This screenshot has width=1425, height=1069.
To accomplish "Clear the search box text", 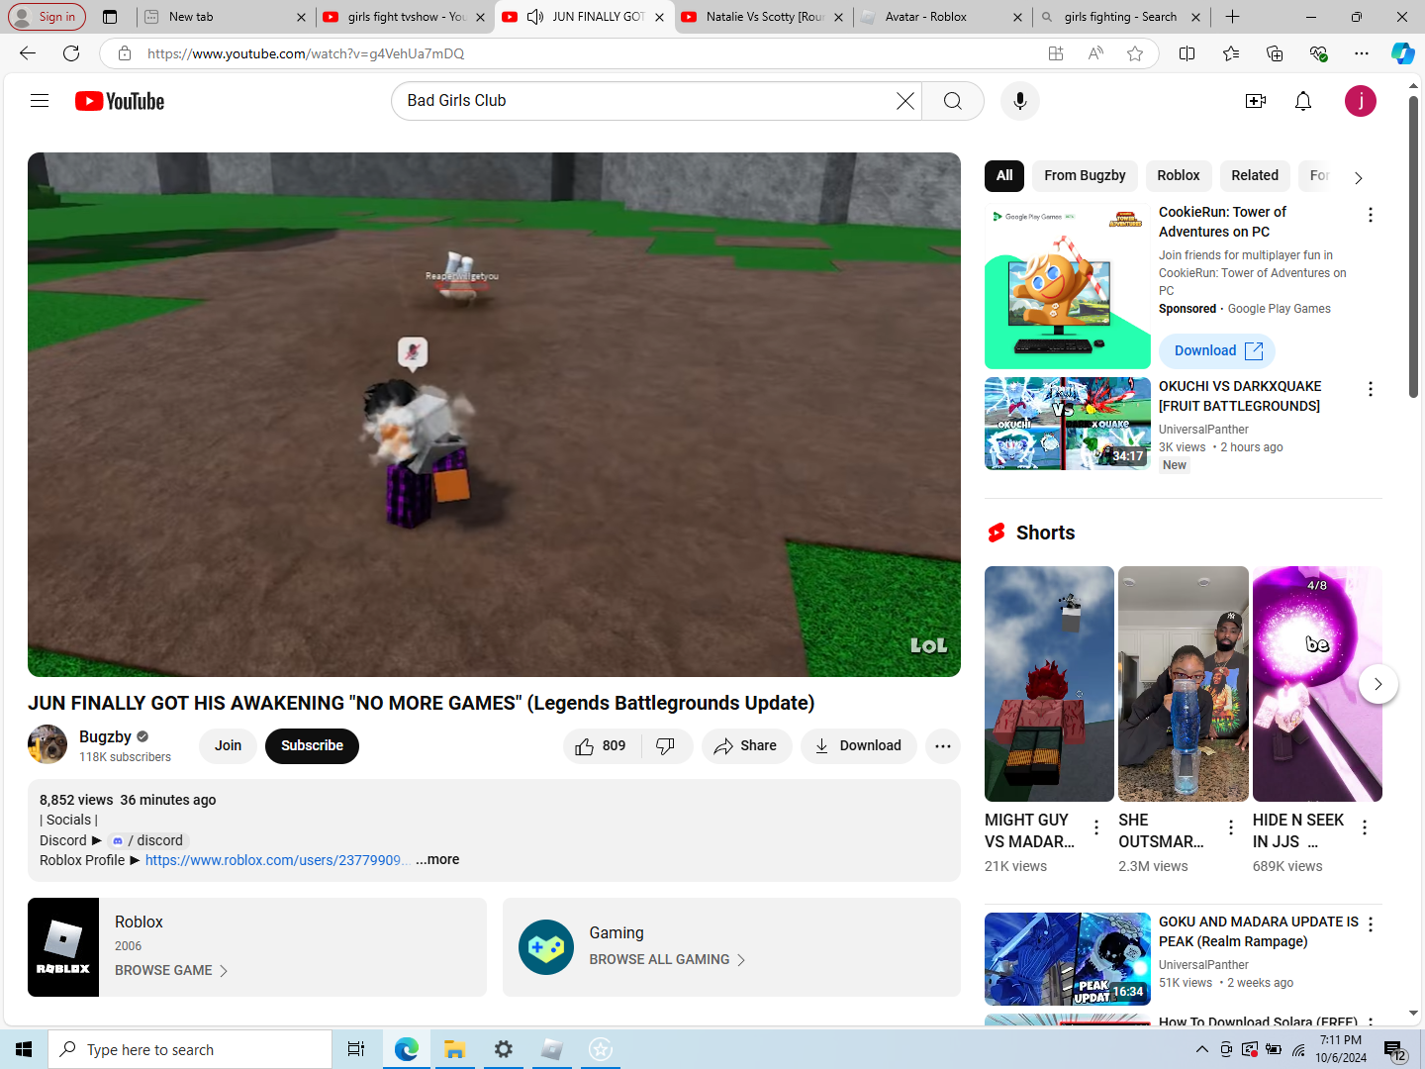I will (x=904, y=101).
